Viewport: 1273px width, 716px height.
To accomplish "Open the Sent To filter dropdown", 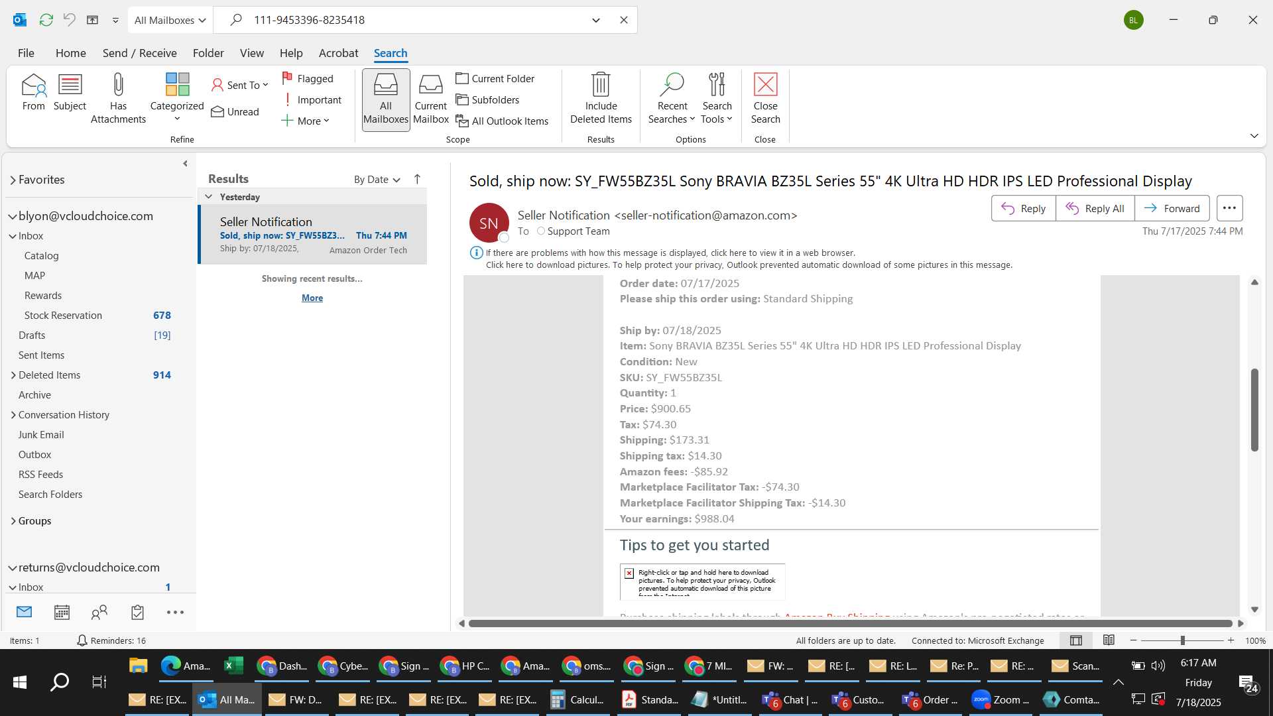I will (240, 85).
